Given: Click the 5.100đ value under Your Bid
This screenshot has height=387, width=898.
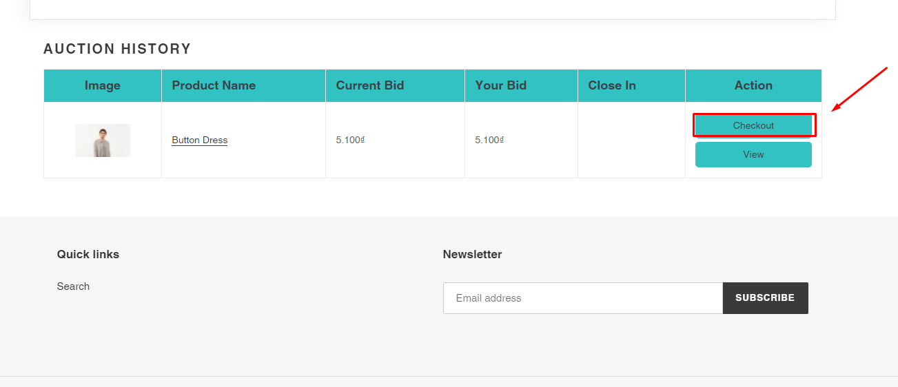Looking at the screenshot, I should coord(489,140).
